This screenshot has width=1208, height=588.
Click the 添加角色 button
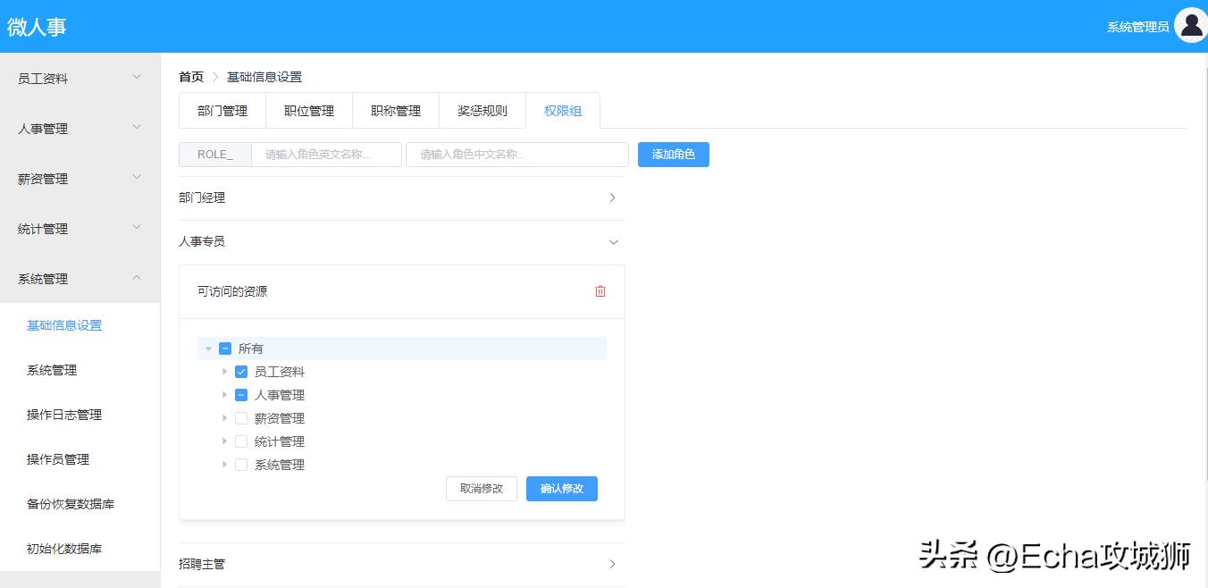[673, 154]
